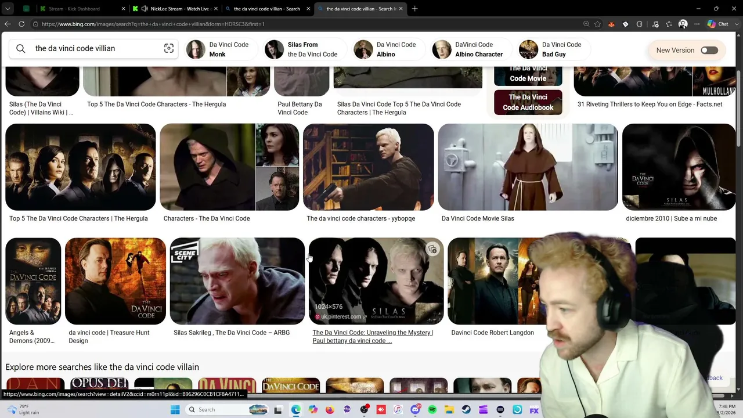Close the Stream - Kick Dashboard tab

[124, 9]
